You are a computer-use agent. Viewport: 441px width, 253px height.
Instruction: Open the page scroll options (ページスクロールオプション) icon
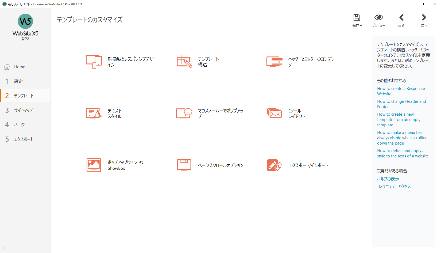pyautogui.click(x=184, y=165)
